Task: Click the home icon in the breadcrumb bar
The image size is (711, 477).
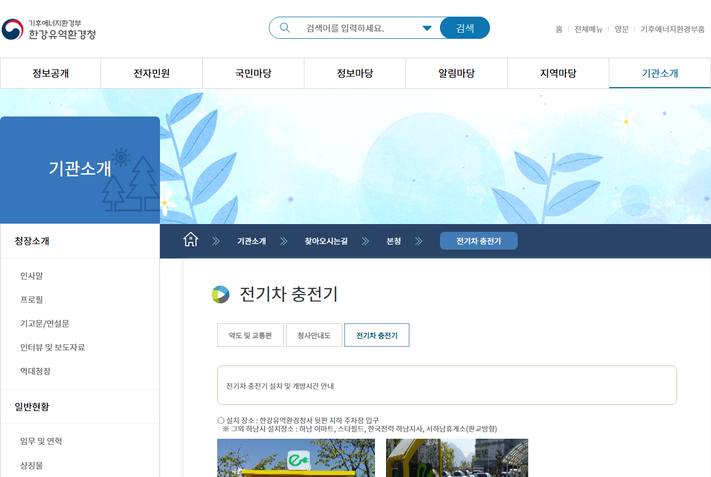Action: pos(191,240)
